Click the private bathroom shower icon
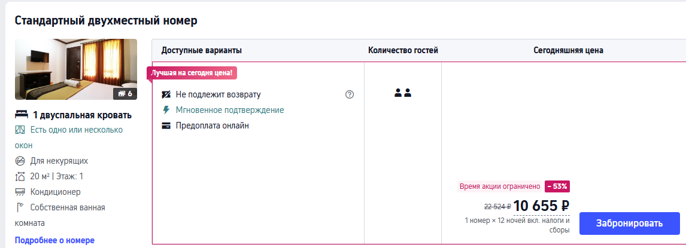This screenshot has width=686, height=248. [20, 207]
